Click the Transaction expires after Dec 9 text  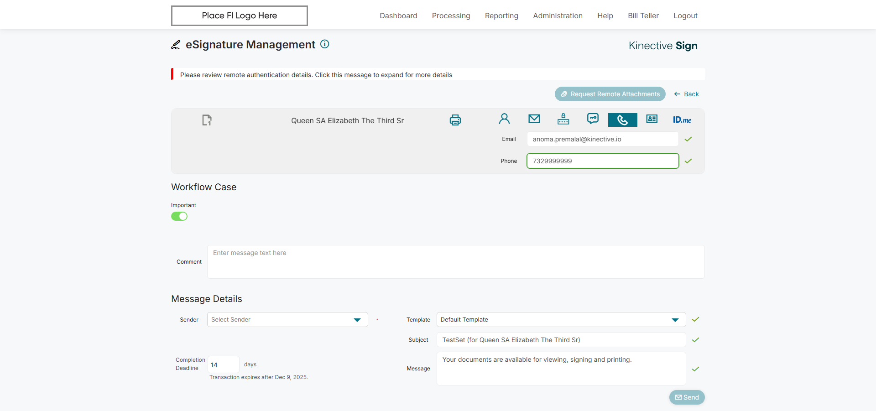[259, 377]
